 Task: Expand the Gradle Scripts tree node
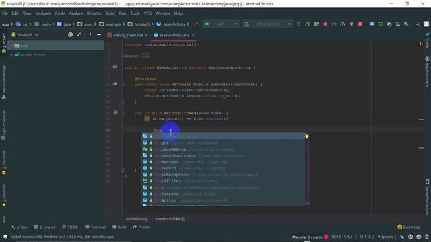click(11, 55)
